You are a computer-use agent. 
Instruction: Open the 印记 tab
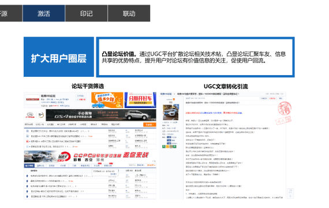pyautogui.click(x=86, y=13)
